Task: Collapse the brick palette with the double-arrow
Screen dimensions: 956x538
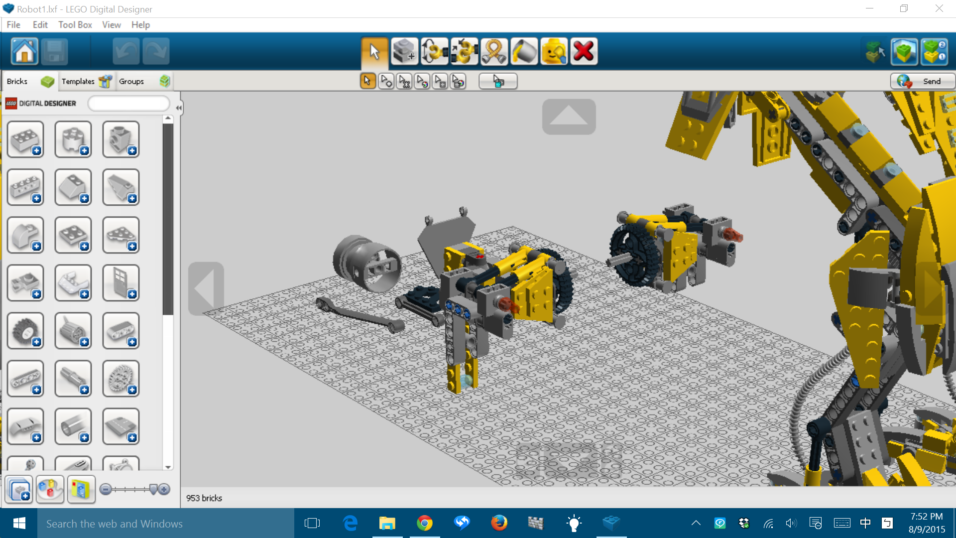Action: click(178, 107)
